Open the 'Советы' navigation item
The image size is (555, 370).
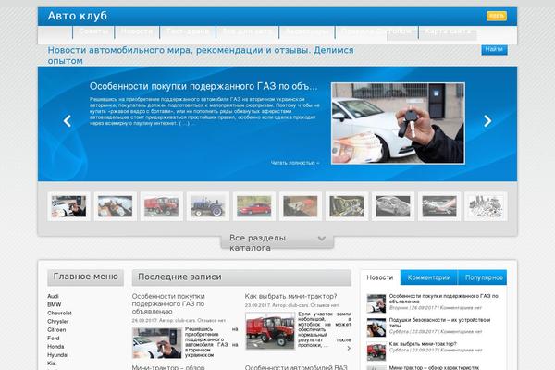pos(93,31)
